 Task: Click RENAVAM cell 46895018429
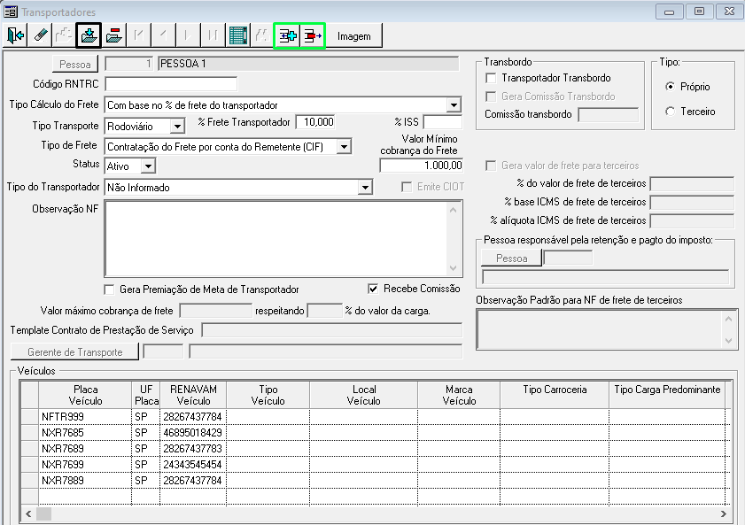pyautogui.click(x=193, y=433)
